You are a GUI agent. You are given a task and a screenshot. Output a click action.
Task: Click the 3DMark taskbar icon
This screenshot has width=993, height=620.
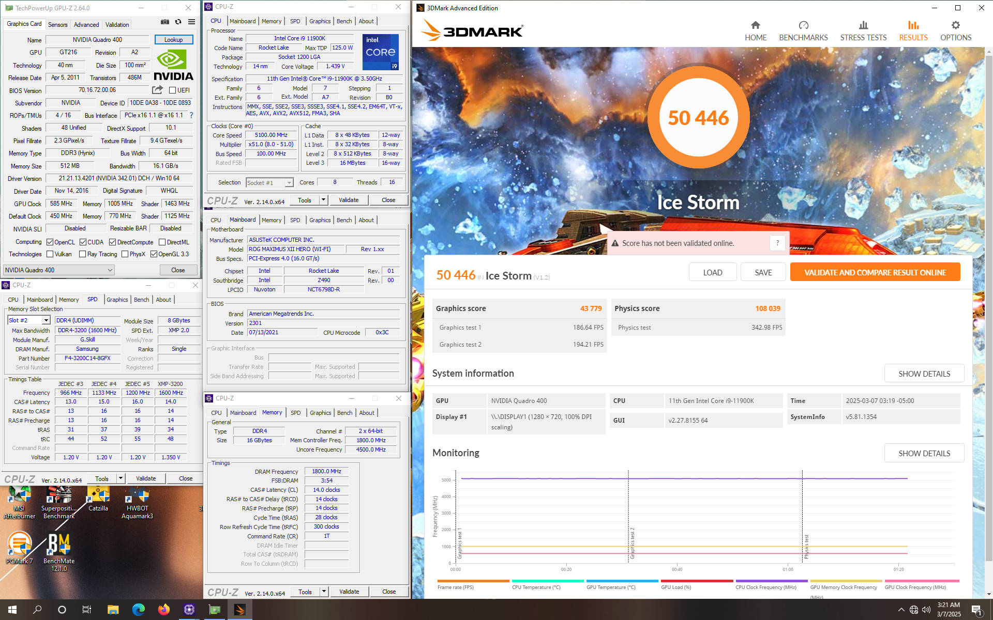coord(239,610)
